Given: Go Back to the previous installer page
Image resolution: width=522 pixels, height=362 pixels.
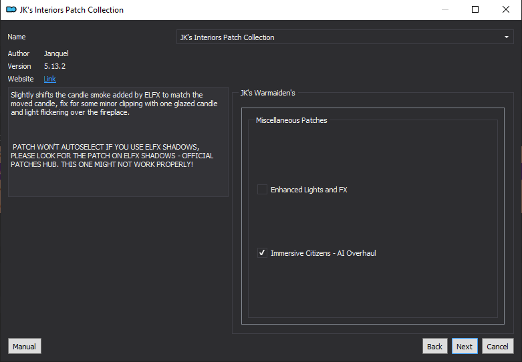Looking at the screenshot, I should click(434, 347).
